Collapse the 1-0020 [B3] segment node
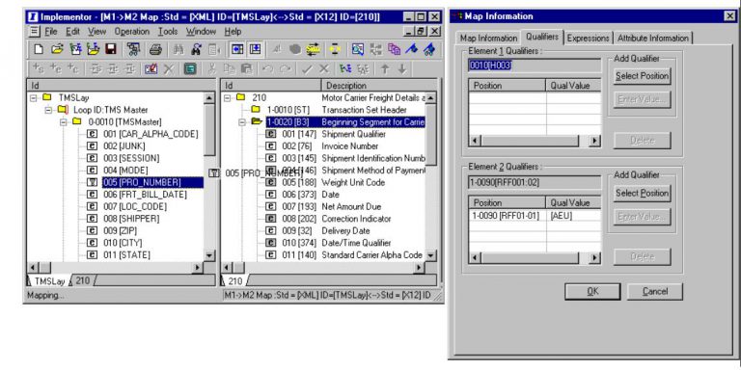Viewport: 741px width, 370px height. [x=242, y=121]
